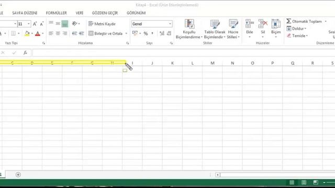
Task: Open the Hizalama dialog launcher
Action: click(128, 43)
